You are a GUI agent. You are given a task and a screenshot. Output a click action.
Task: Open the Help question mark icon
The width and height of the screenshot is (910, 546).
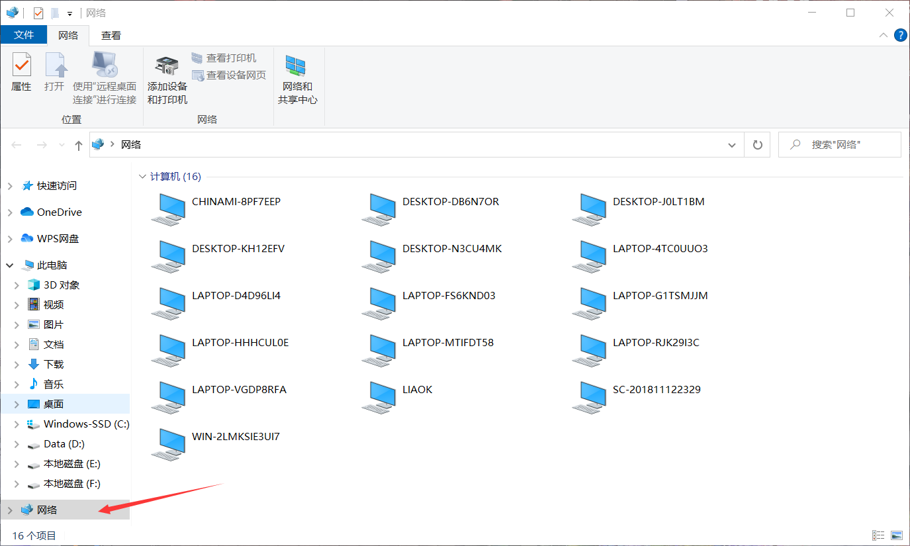tap(900, 35)
